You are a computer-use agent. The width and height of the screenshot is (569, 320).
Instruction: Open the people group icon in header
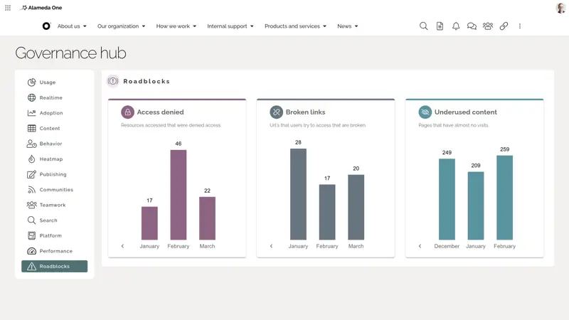[488, 26]
